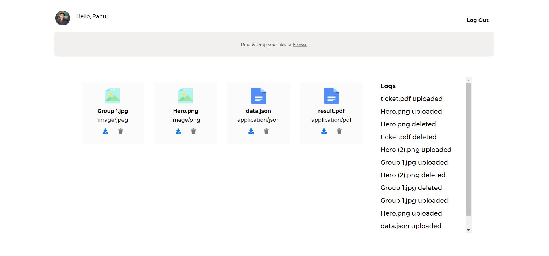Select log entry 'ticket.pdf uploaded'
549x256 pixels.
(411, 99)
